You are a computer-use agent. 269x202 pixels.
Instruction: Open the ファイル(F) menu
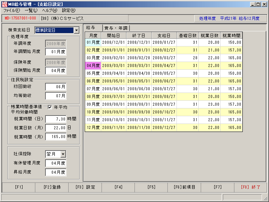tap(12, 10)
